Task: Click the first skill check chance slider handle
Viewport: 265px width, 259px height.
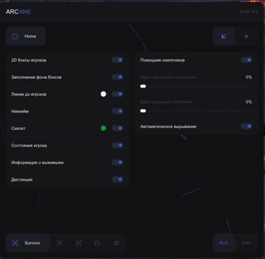Action: click(x=143, y=87)
